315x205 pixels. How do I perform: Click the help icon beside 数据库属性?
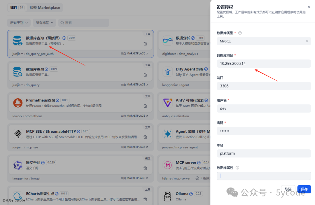237,168
